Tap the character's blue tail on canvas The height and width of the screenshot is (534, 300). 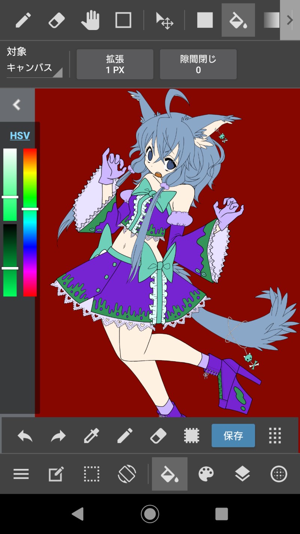[247, 323]
